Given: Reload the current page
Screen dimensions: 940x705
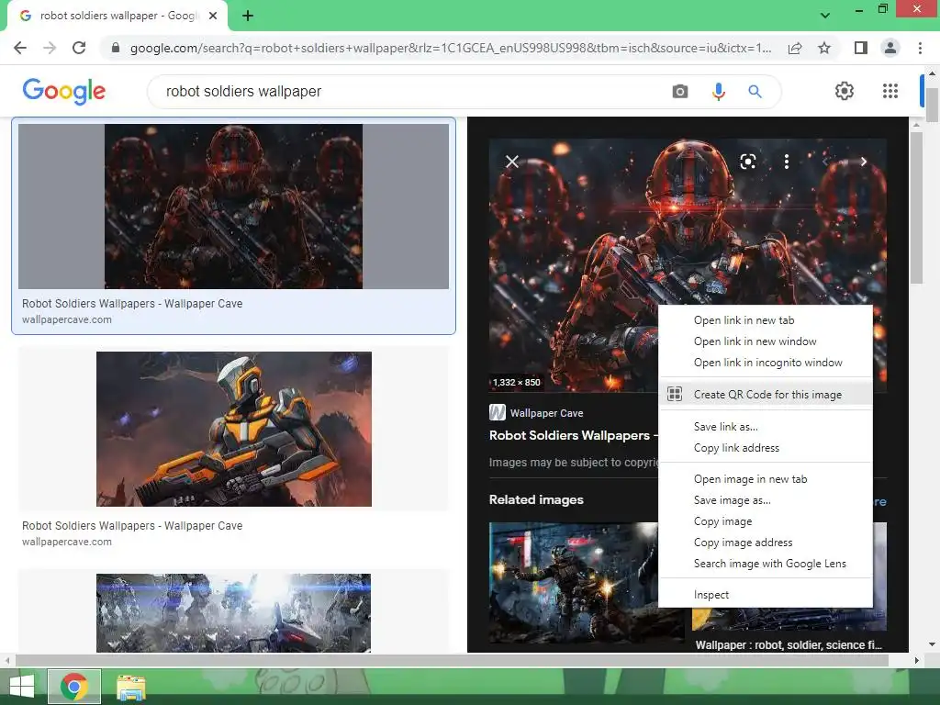Looking at the screenshot, I should tap(79, 48).
